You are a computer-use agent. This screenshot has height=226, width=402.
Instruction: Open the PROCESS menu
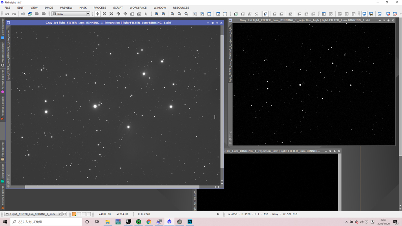[100, 7]
